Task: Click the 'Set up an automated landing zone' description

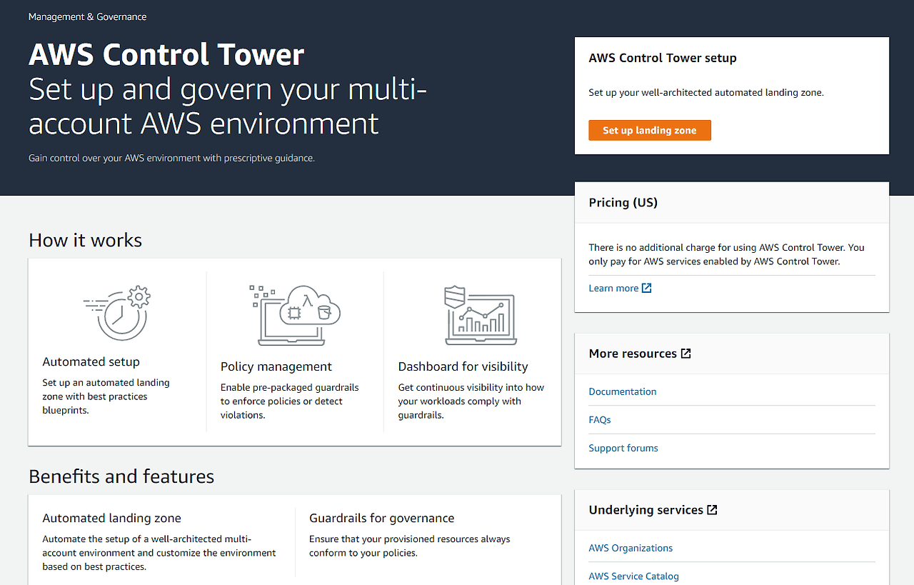Action: click(x=106, y=396)
